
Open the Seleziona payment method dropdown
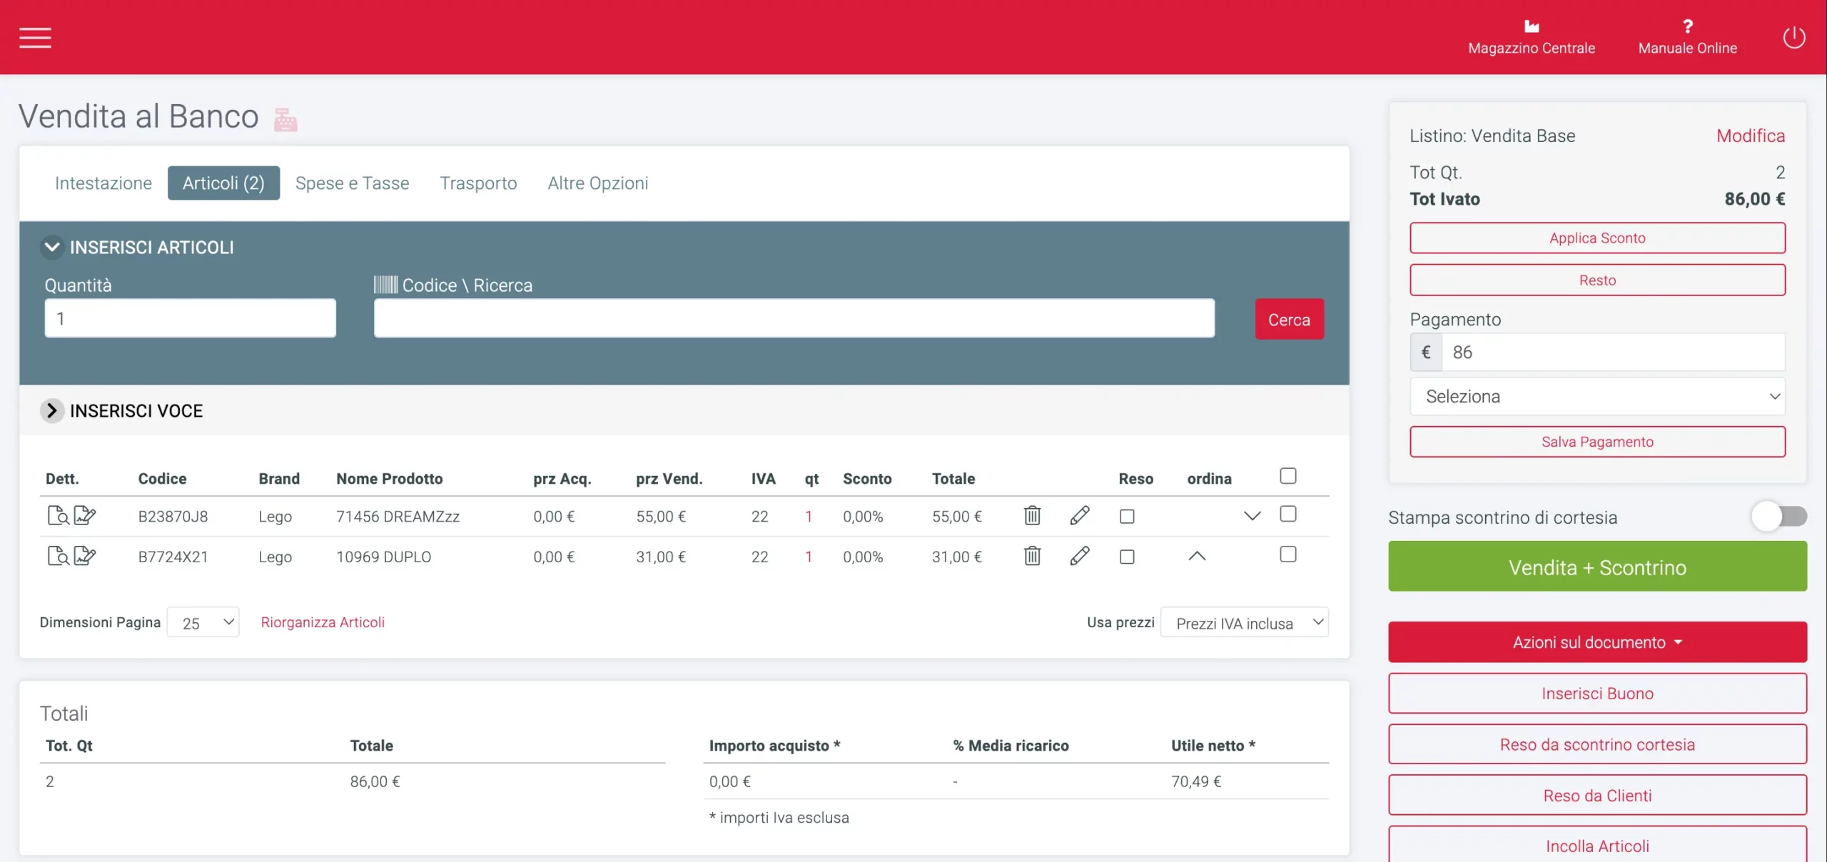(x=1597, y=396)
